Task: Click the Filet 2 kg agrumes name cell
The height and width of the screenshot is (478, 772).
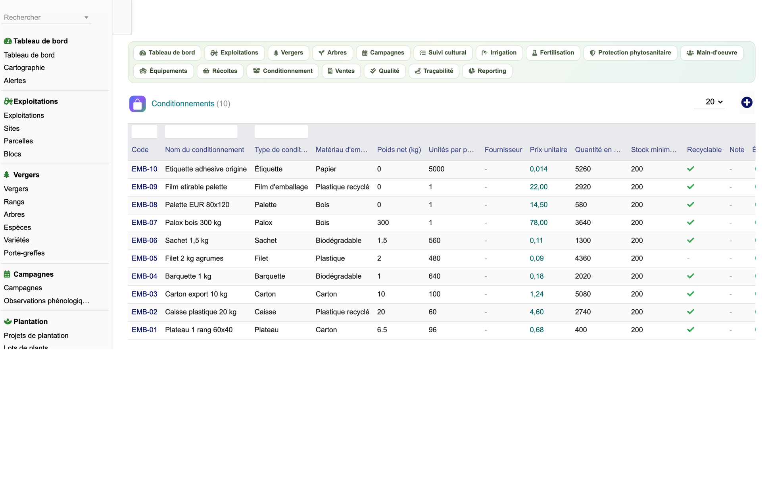Action: [194, 258]
